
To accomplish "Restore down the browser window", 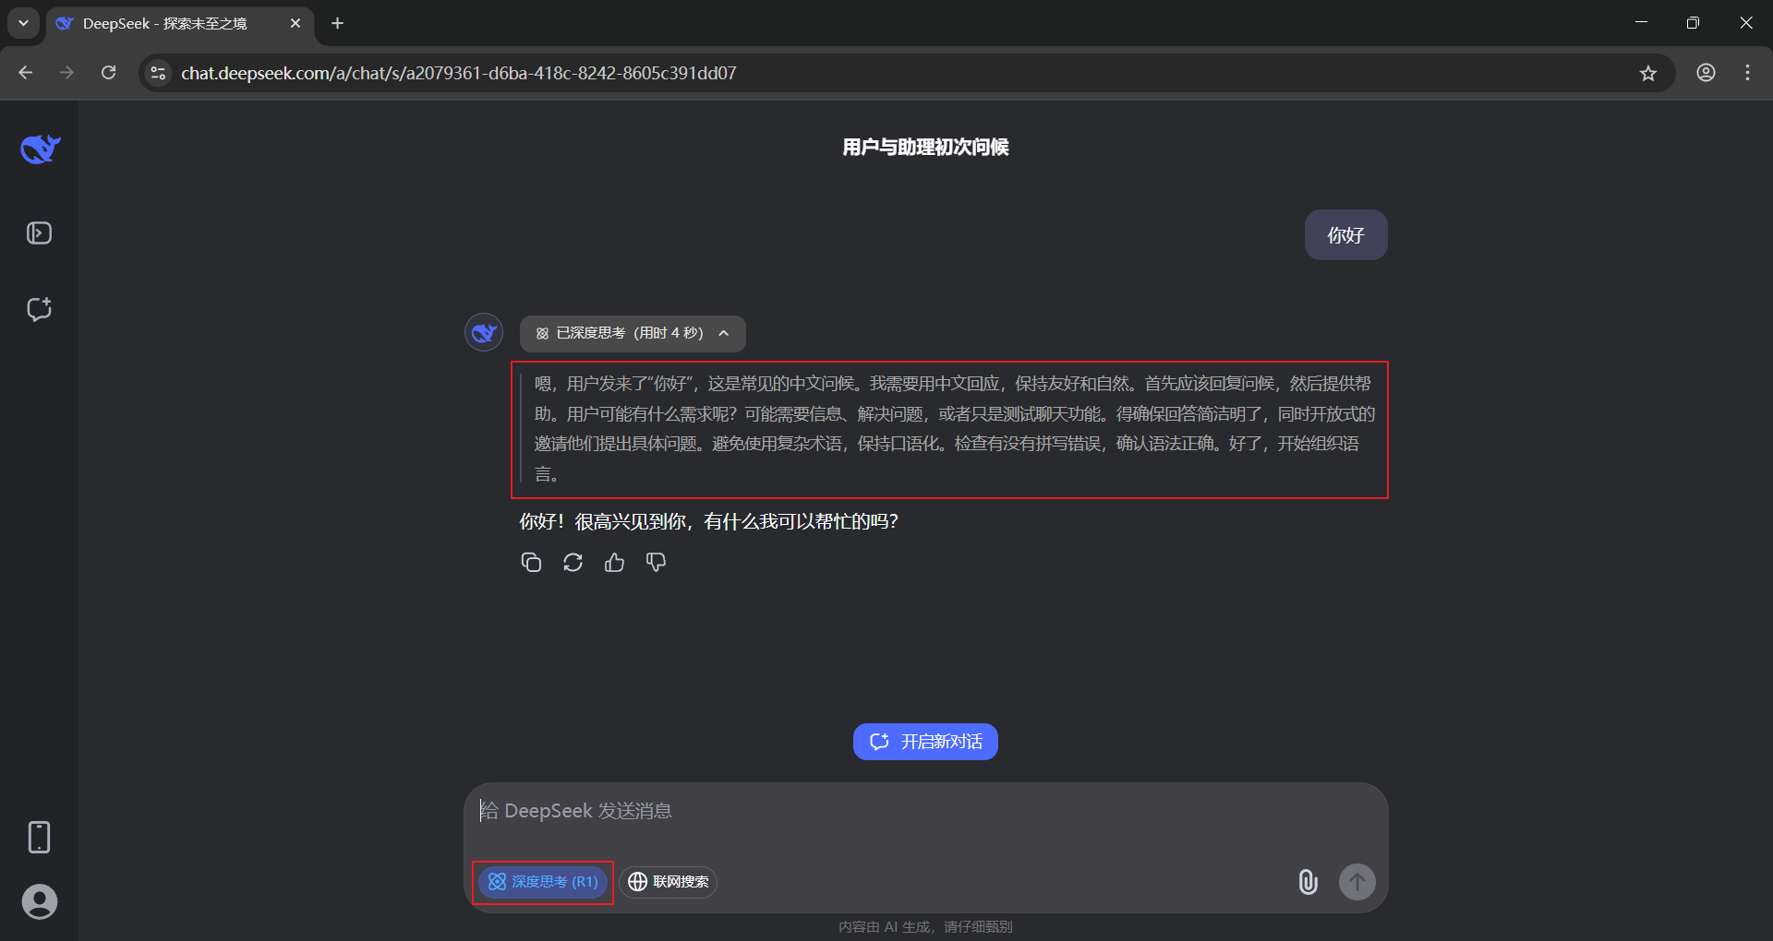I will coord(1693,23).
